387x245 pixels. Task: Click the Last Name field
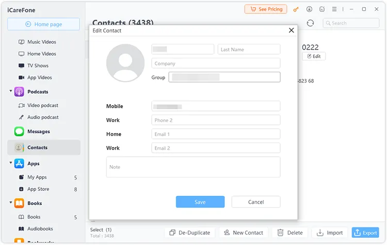[249, 50]
